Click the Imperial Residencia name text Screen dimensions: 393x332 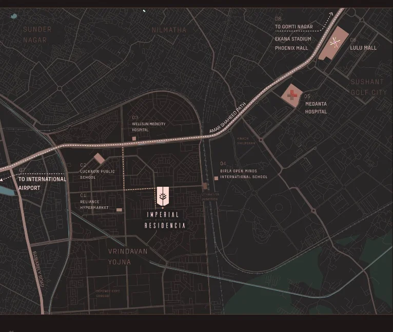(165, 220)
